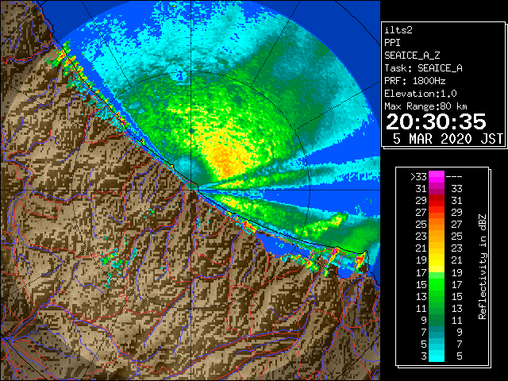
Task: Click the ">33" legend label
Action: [x=418, y=177]
